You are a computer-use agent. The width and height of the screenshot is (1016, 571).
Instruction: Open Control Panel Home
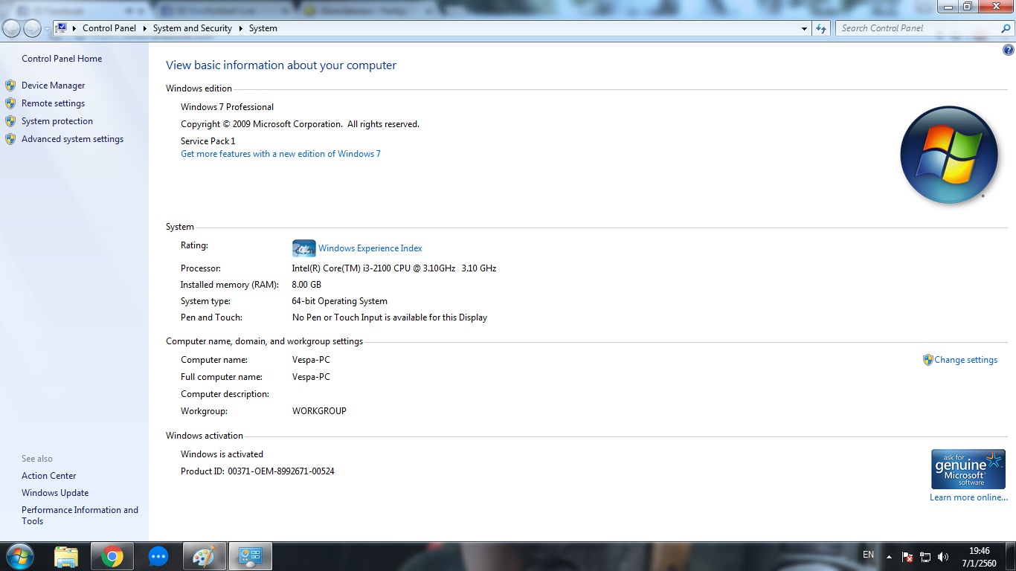point(62,59)
